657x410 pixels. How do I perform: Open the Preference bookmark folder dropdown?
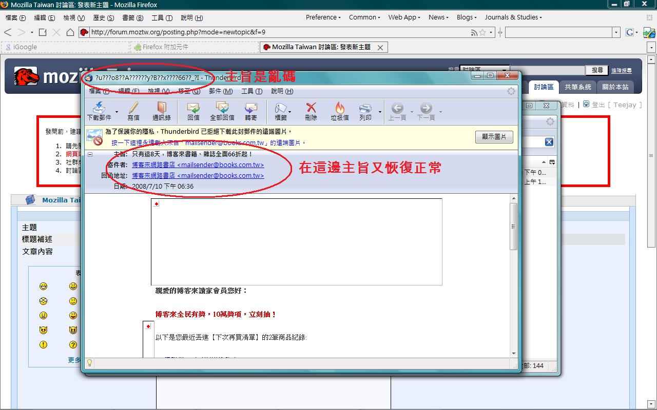[x=323, y=17]
